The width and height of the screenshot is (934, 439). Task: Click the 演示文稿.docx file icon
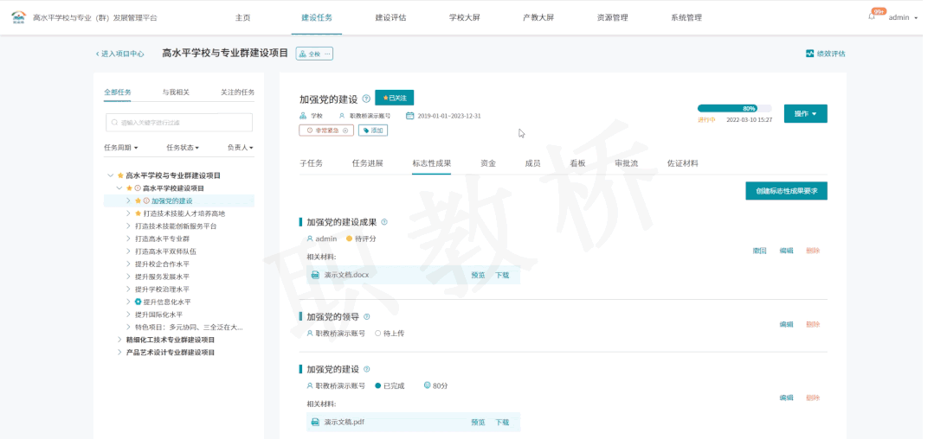pyautogui.click(x=315, y=275)
